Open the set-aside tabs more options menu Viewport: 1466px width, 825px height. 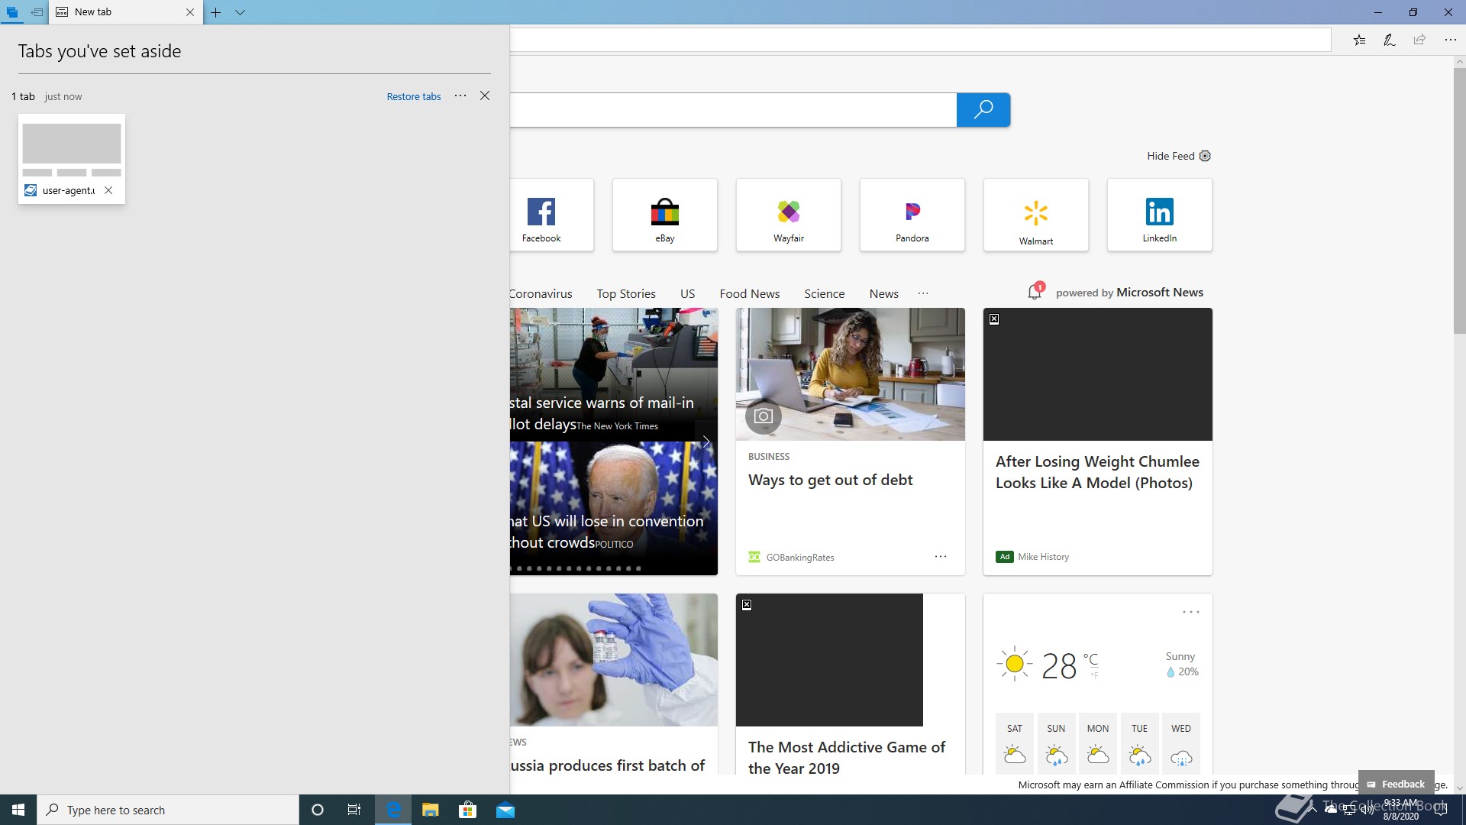click(x=460, y=95)
